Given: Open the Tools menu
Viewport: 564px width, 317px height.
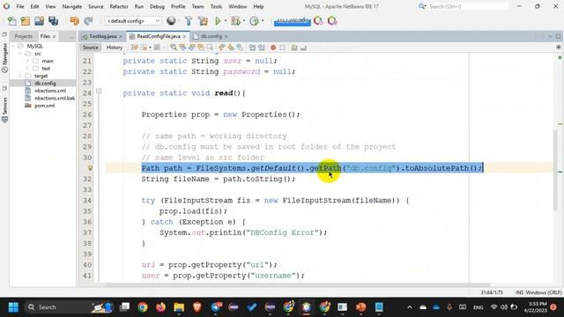Looking at the screenshot, I should 216,6.
